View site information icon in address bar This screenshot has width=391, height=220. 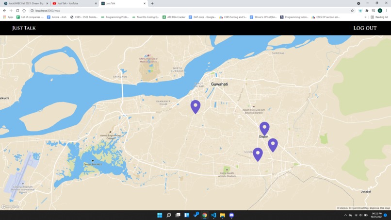32,11
